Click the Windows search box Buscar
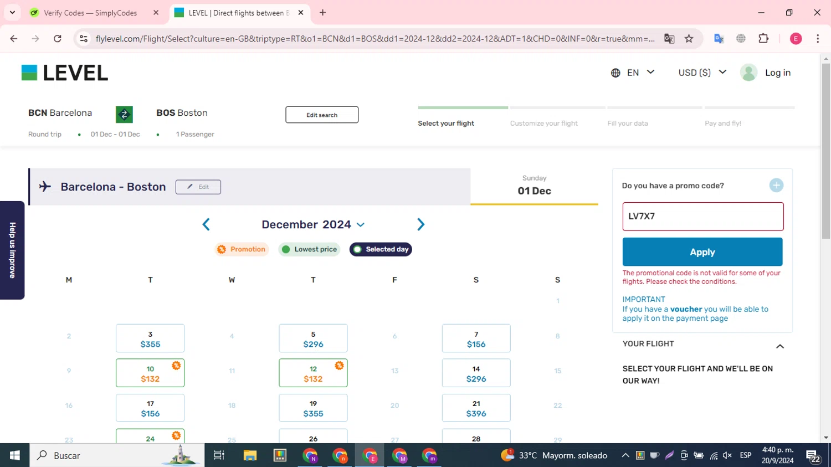 [x=117, y=455]
